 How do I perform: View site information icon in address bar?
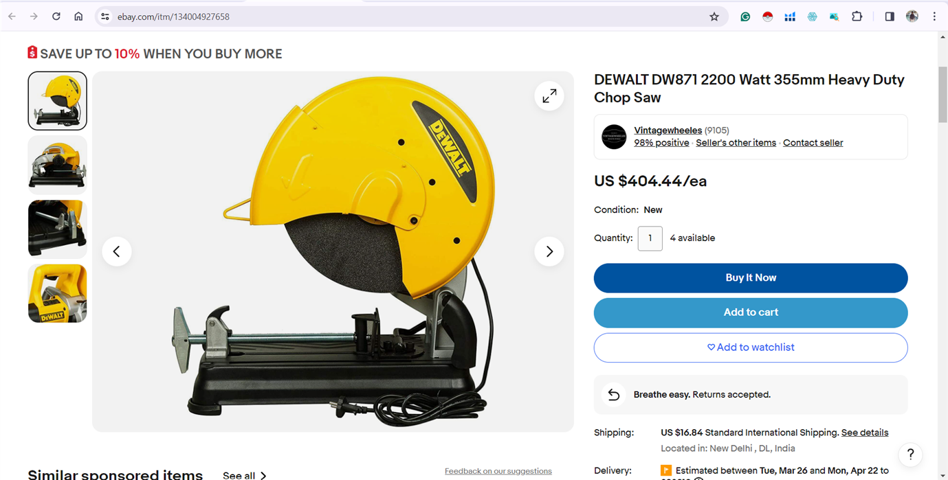104,16
